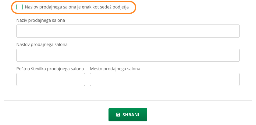Viewport: 256px width, 125px height.
Task: Click the floppy disk save icon
Action: pos(118,115)
